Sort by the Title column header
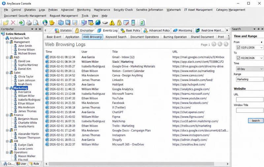Viewport: 264px width, 167px height. [x=141, y=52]
